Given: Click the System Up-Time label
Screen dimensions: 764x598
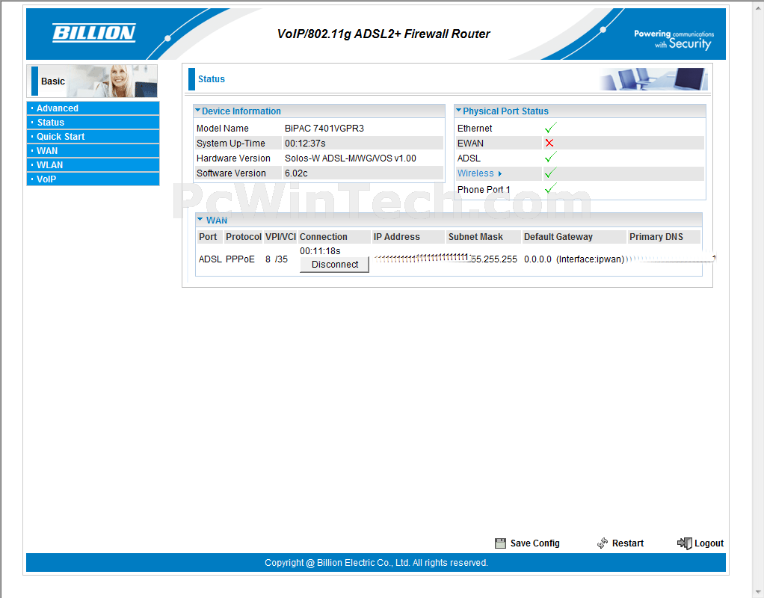Looking at the screenshot, I should 231,144.
